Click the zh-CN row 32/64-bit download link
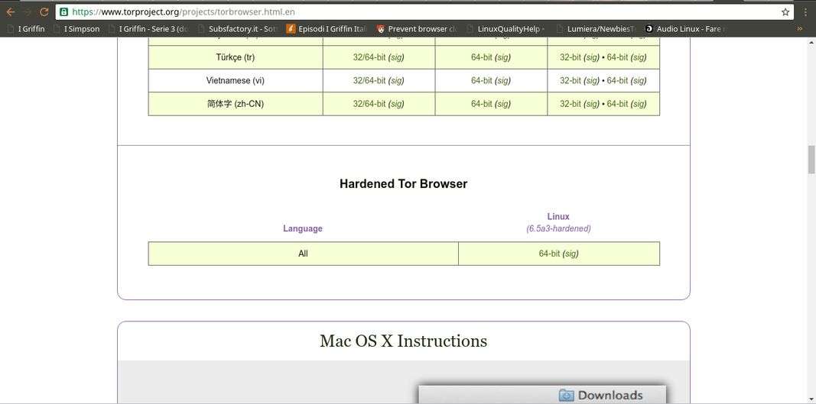Viewport: 816px width, 404px height. pos(369,104)
